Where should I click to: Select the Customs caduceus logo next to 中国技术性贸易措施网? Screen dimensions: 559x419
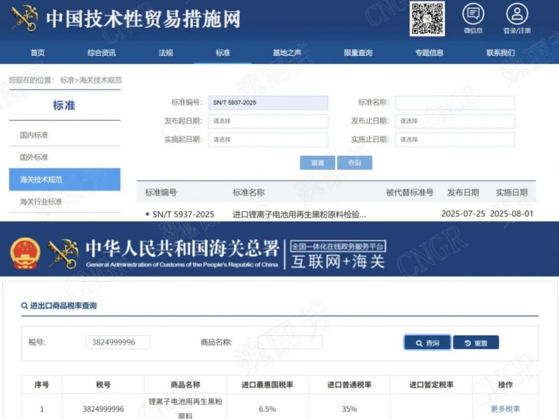coord(25,18)
